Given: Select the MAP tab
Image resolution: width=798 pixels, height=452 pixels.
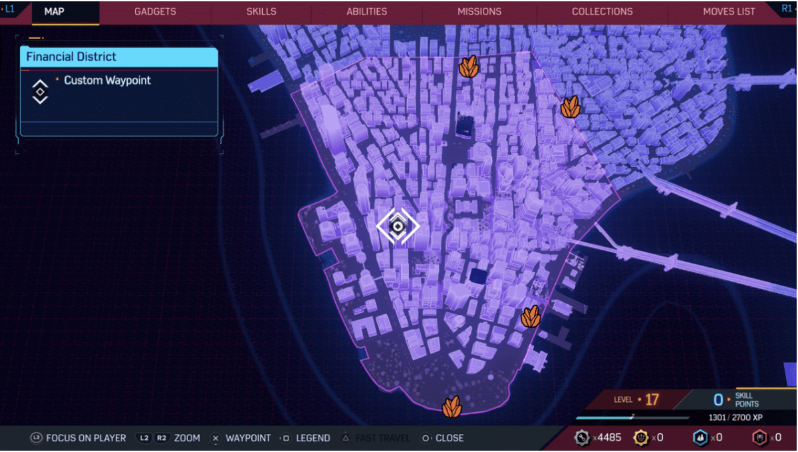Looking at the screenshot, I should coord(54,11).
